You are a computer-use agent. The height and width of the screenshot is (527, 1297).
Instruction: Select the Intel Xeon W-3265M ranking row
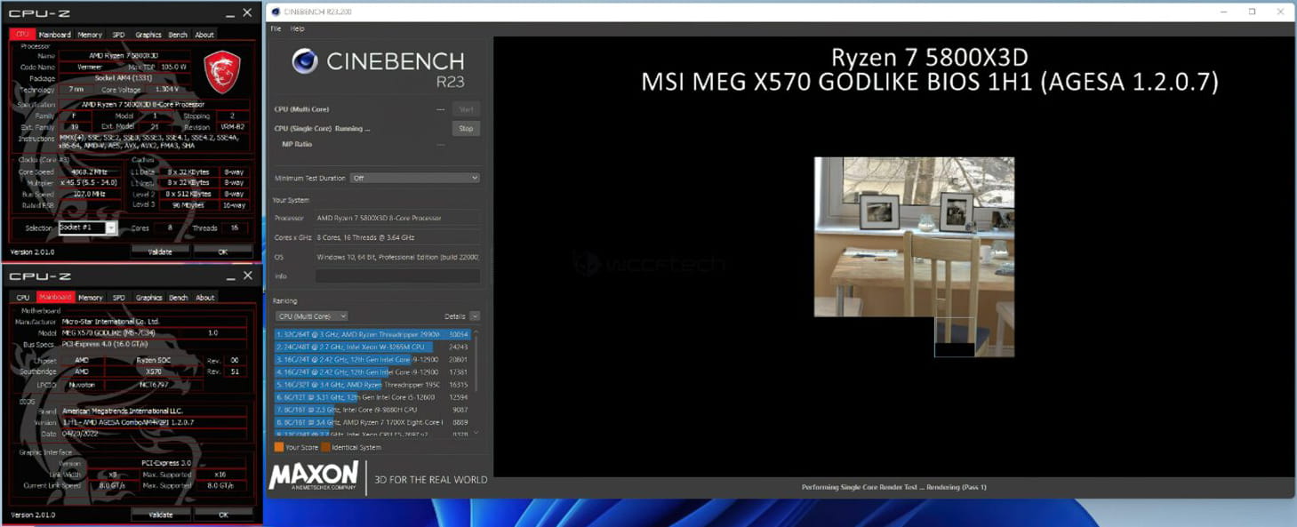pyautogui.click(x=372, y=347)
